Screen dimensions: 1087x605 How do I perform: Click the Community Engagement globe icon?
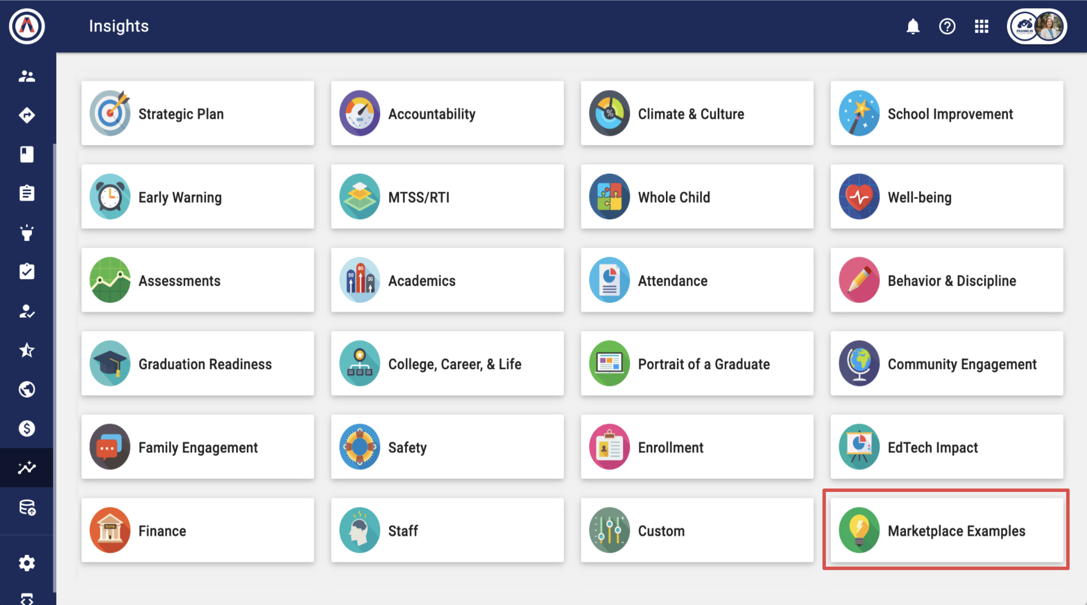coord(859,363)
